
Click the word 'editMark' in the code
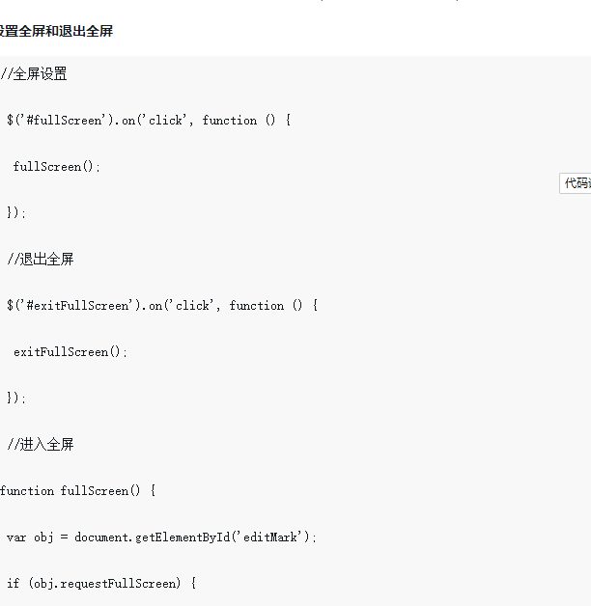270,537
